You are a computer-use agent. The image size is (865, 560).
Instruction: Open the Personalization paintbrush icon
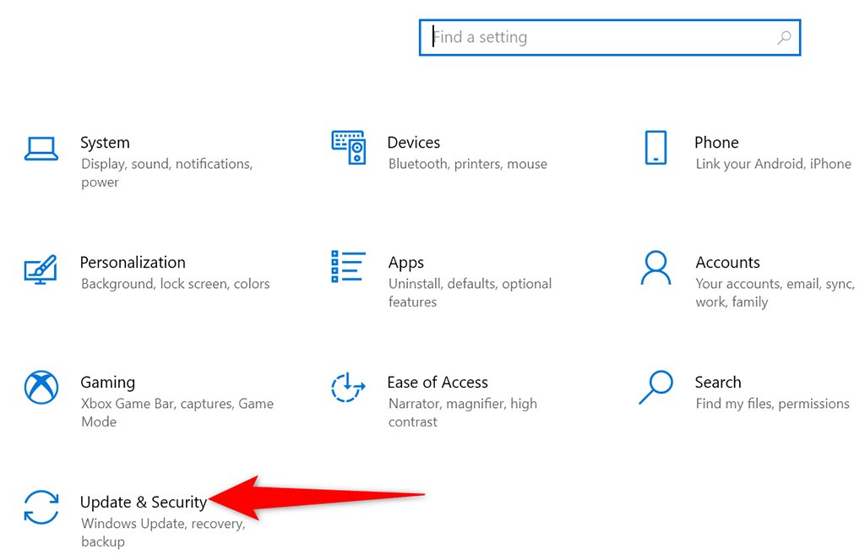tap(41, 269)
